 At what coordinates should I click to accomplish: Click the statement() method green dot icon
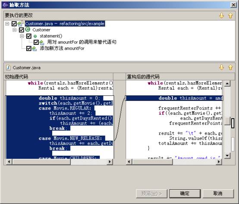pyautogui.click(x=35, y=36)
